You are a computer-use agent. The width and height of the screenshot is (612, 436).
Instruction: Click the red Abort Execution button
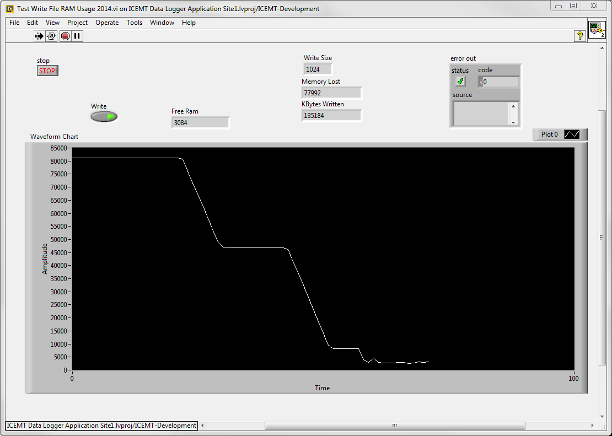(x=65, y=36)
